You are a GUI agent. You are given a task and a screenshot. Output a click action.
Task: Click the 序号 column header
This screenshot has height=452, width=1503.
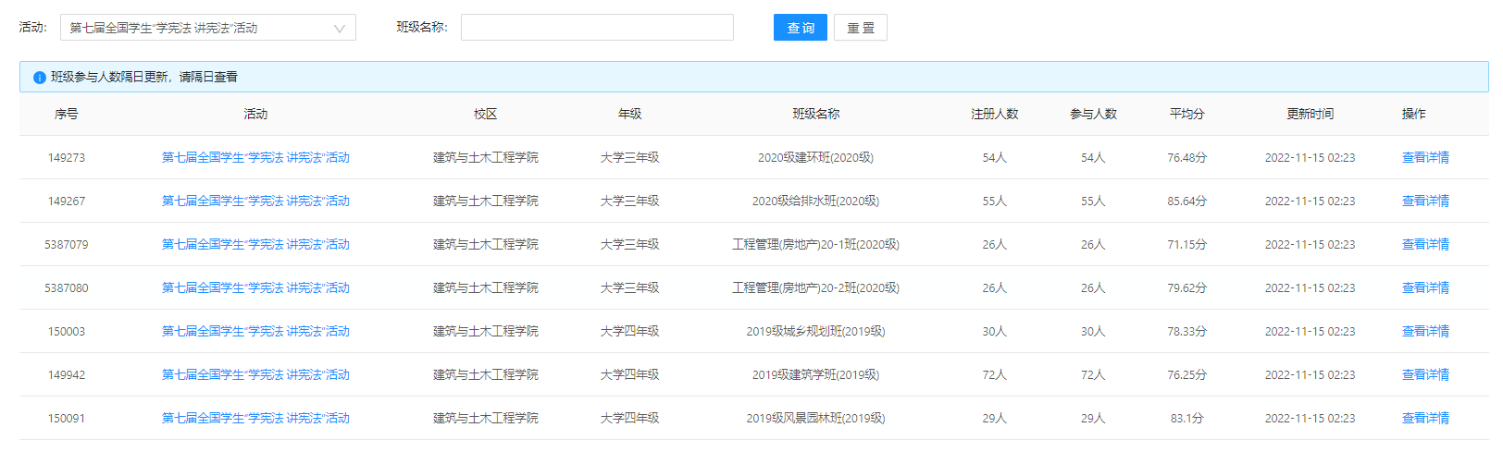[x=67, y=114]
